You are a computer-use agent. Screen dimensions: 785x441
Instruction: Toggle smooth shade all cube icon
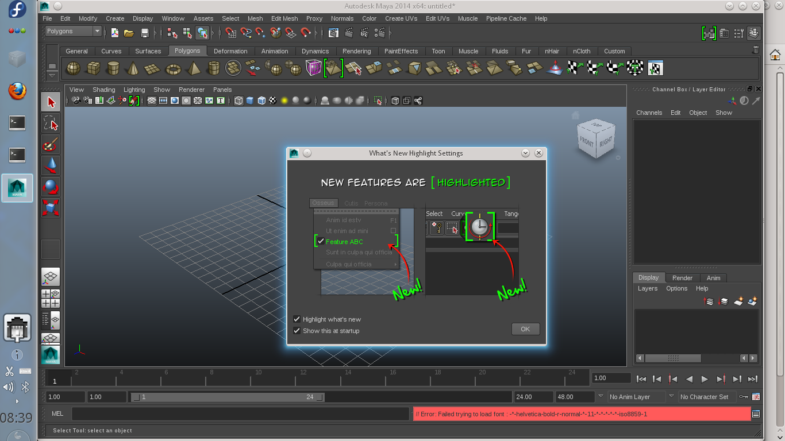pyautogui.click(x=250, y=100)
